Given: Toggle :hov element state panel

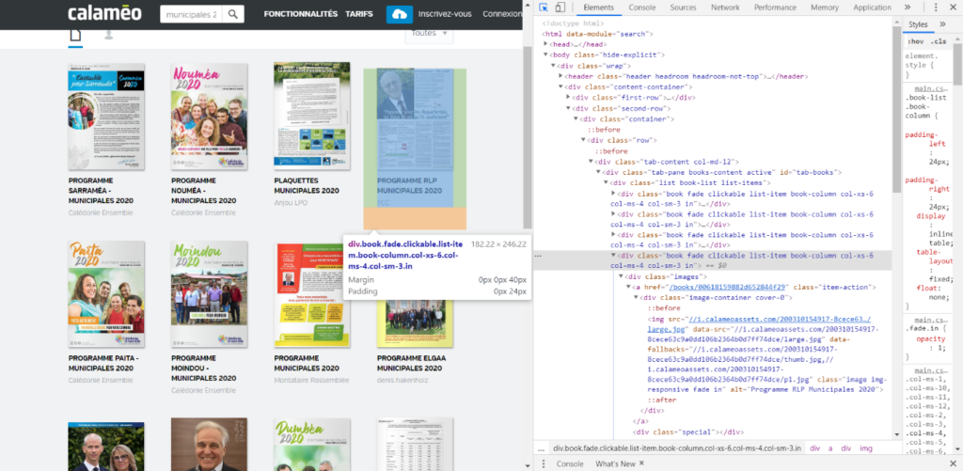Looking at the screenshot, I should 915,41.
